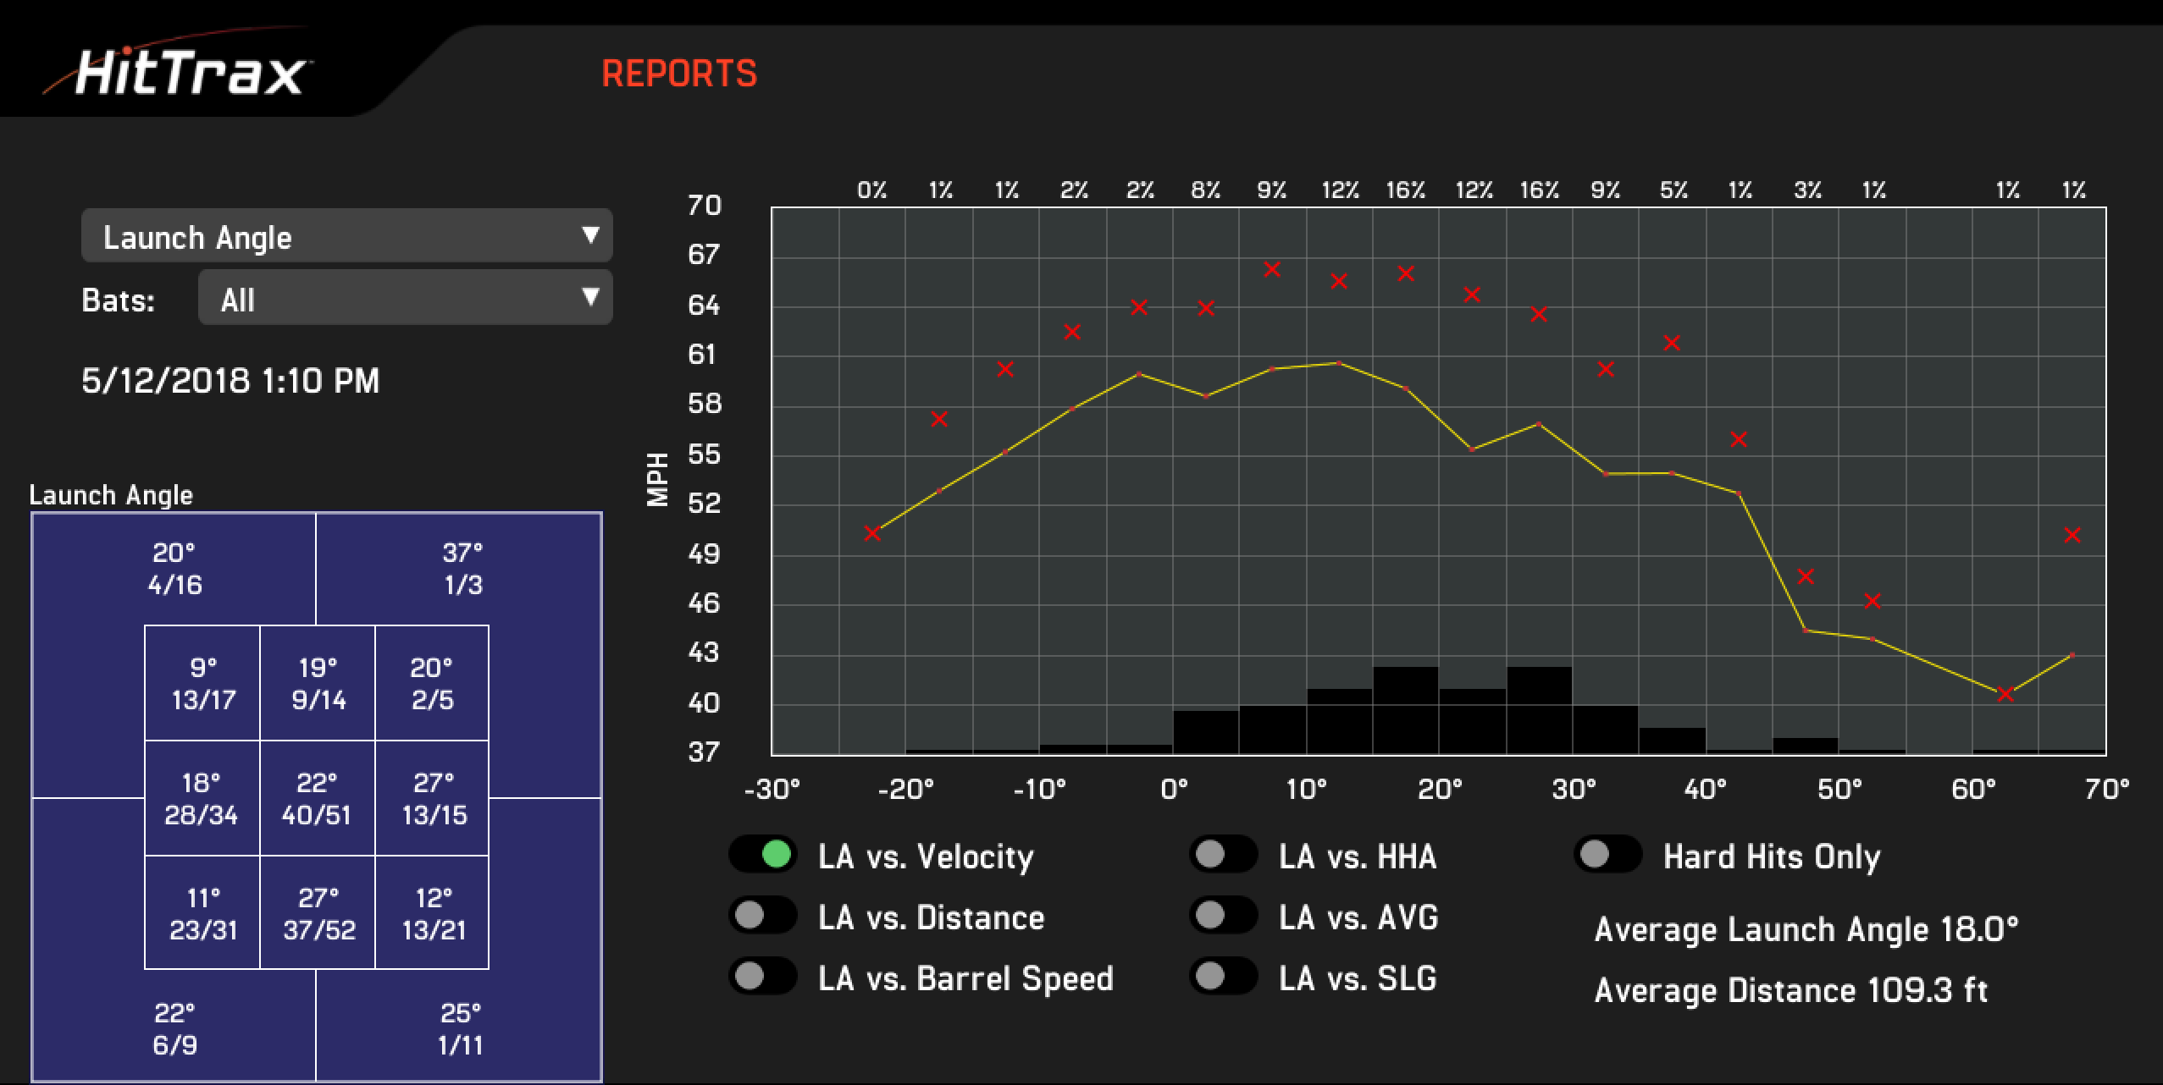Select zone cell 27° 37/52
Screen dimensions: 2163x1085
pos(317,913)
